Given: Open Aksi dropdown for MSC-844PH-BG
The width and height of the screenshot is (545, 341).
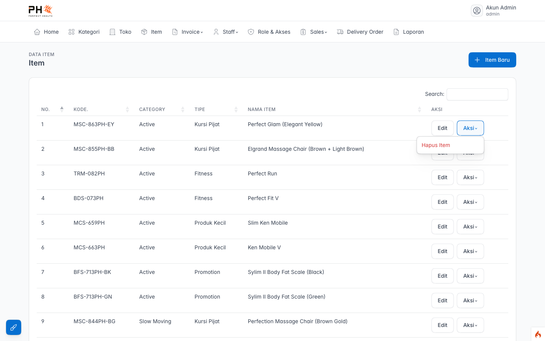Looking at the screenshot, I should 470,325.
